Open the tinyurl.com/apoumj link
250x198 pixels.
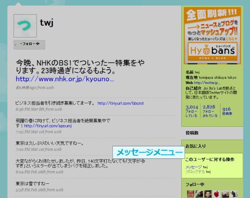coord(48,126)
